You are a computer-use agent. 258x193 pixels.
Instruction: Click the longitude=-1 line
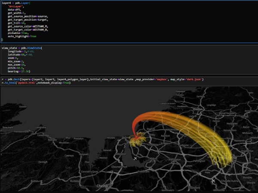[21, 51]
